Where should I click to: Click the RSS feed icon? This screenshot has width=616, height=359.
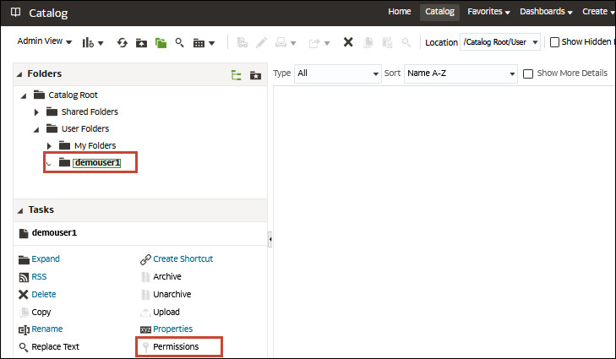[24, 277]
